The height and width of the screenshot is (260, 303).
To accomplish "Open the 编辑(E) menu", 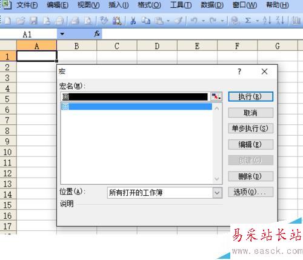I will pos(58,5).
